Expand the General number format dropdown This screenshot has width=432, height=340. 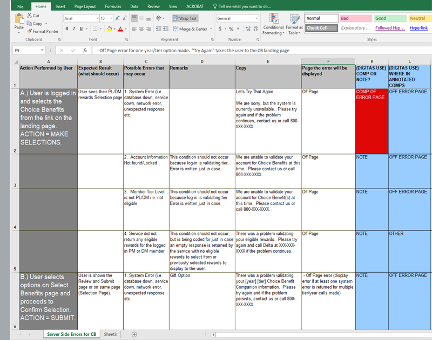pos(257,18)
